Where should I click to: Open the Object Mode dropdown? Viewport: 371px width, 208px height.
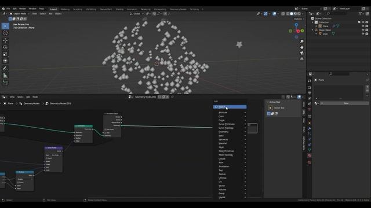pos(20,14)
